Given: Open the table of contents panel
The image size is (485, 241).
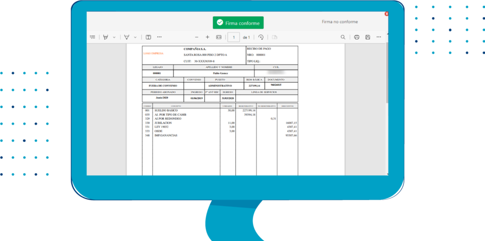Looking at the screenshot, I should tap(92, 37).
